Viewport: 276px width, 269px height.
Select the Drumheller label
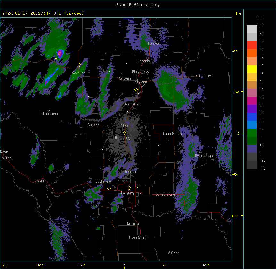(204, 156)
